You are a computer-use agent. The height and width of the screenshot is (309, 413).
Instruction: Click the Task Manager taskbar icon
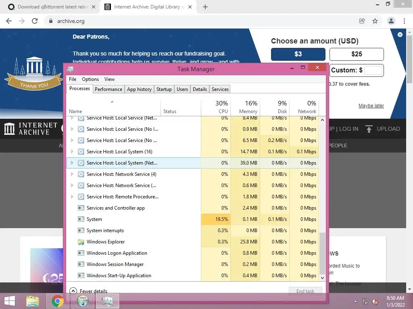coord(107,301)
